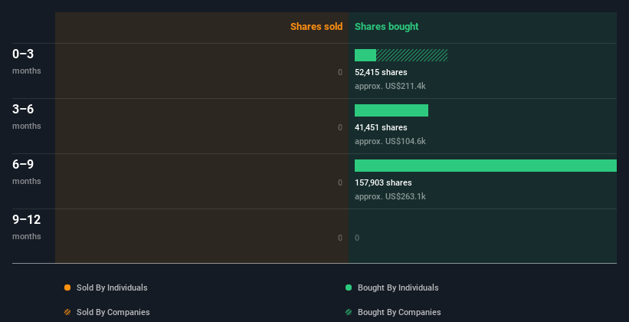This screenshot has width=629, height=322.
Task: Select the Bought By Individuals legend label
Action: 398,287
